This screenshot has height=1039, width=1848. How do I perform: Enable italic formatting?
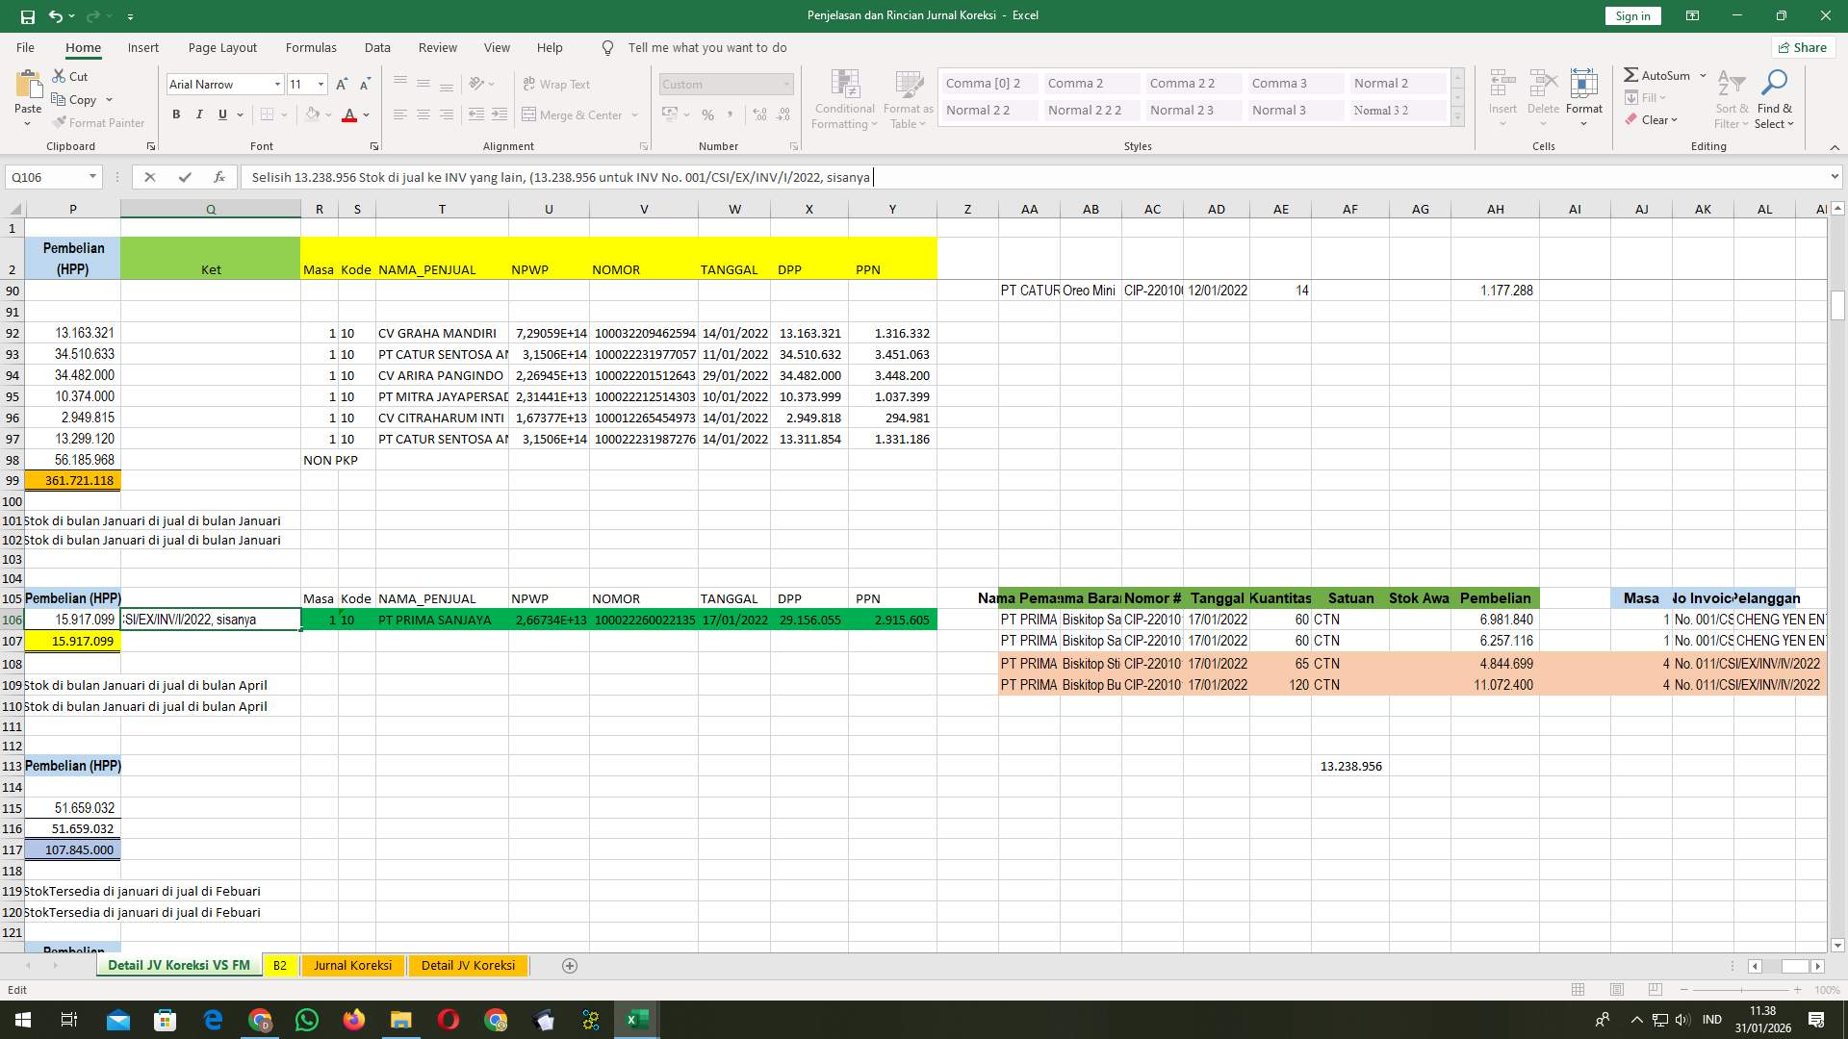pos(199,114)
